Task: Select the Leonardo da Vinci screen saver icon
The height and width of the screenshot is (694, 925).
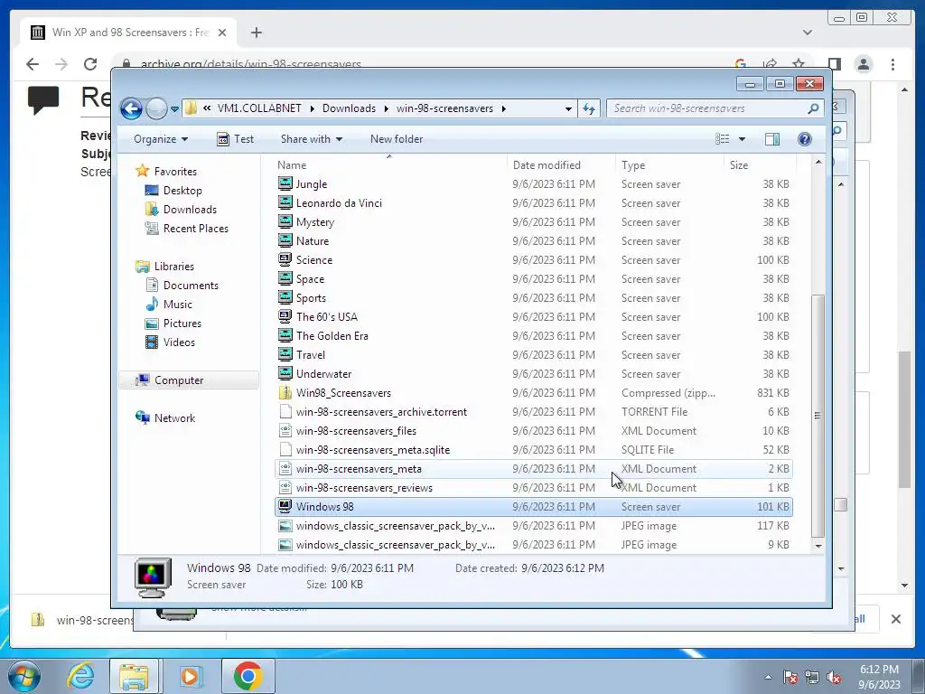Action: click(x=285, y=203)
